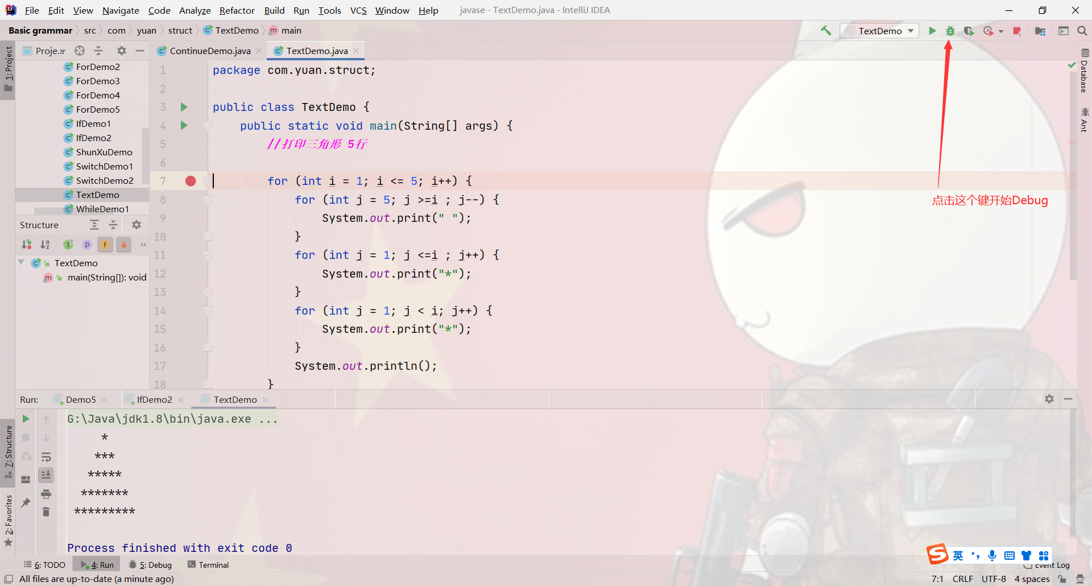Open the Build menu
This screenshot has height=586, width=1092.
click(x=274, y=10)
